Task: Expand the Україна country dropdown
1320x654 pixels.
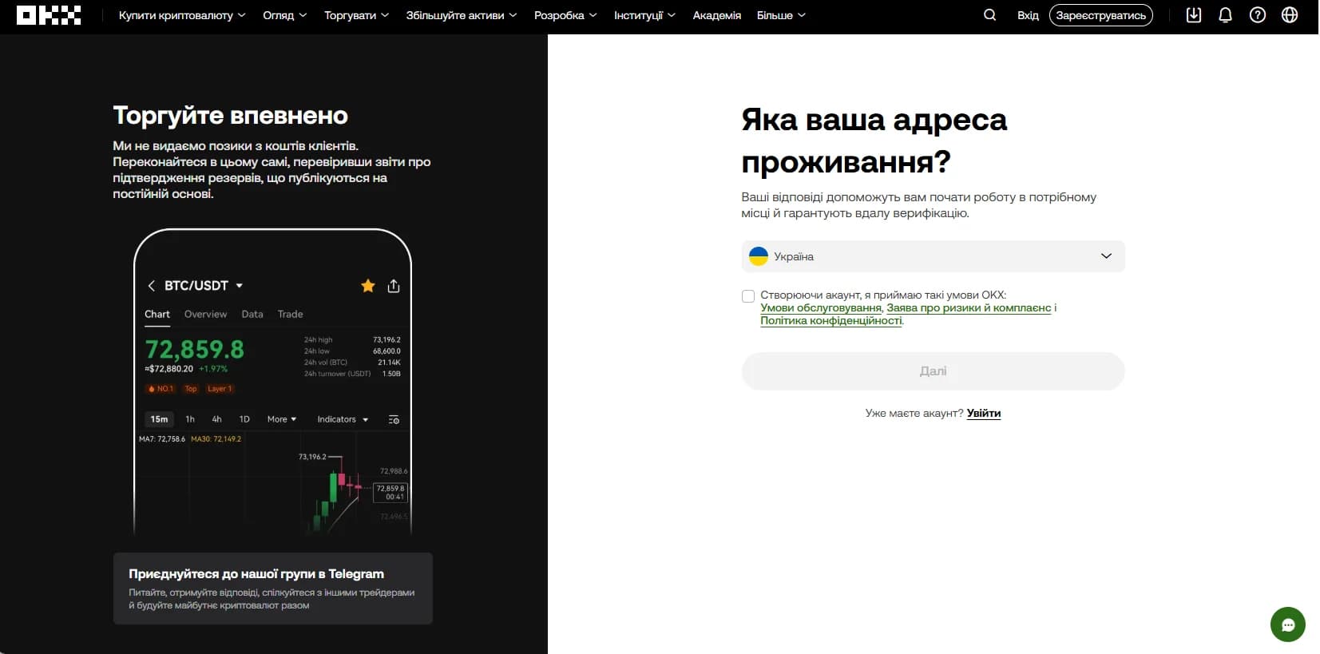Action: point(933,256)
